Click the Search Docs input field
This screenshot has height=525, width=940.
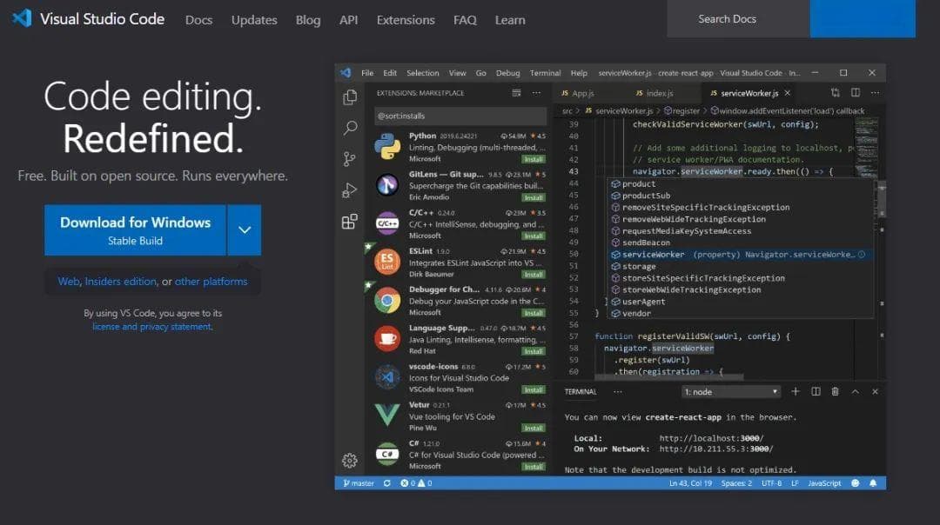click(739, 19)
